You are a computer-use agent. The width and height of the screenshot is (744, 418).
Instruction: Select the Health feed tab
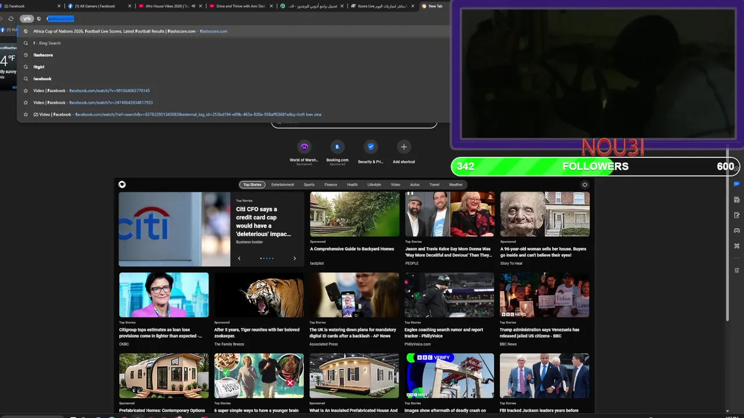click(352, 185)
